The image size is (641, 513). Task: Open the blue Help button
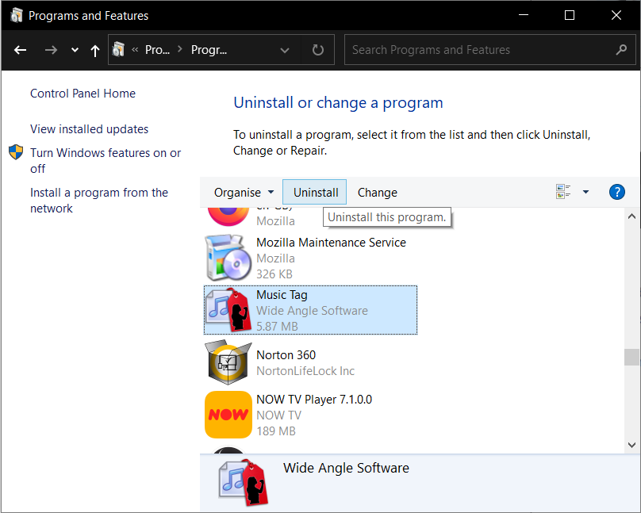617,192
